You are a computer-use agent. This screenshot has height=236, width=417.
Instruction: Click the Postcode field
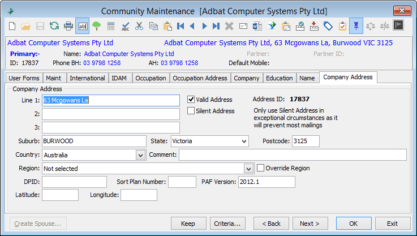click(x=306, y=141)
